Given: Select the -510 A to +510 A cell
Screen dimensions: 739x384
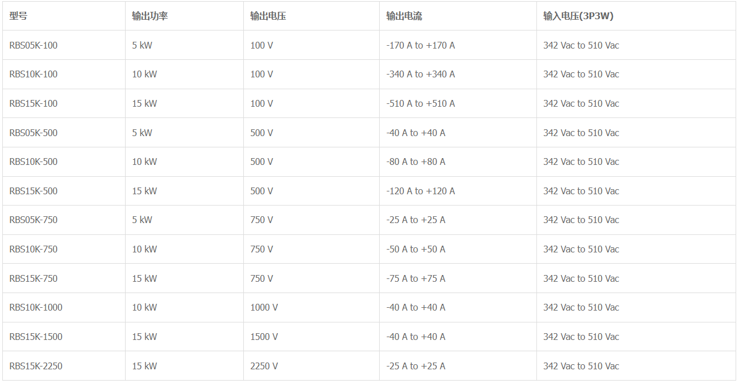Looking at the screenshot, I should (x=420, y=103).
